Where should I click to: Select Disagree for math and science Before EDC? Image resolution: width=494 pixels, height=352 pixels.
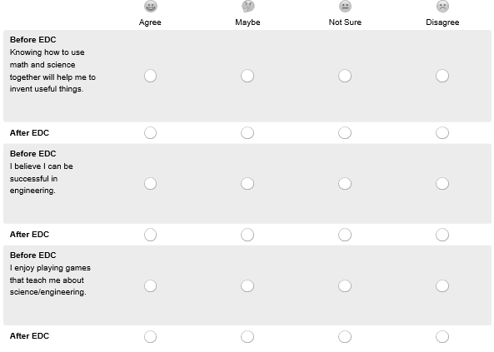click(x=442, y=76)
